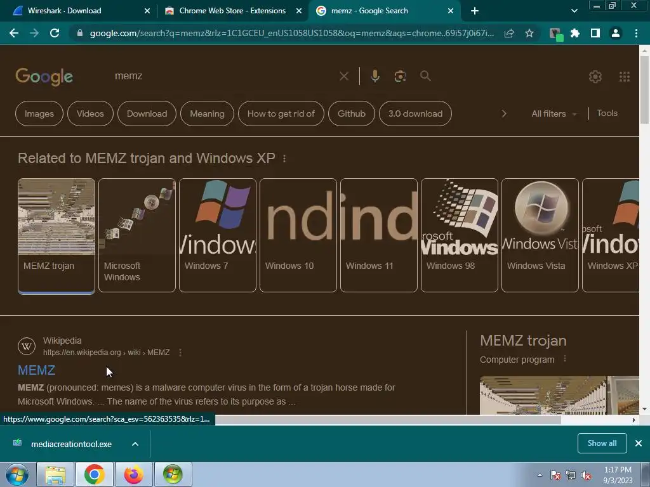Open Firefox from the taskbar
This screenshot has width=650, height=487.
133,474
